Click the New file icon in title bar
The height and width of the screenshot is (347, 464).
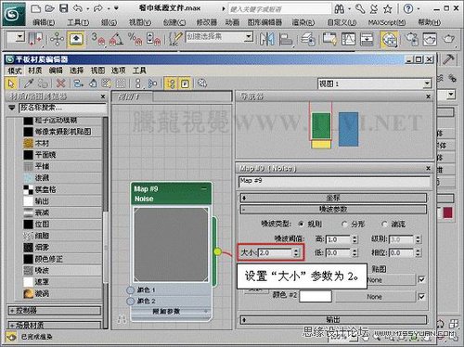pos(36,8)
